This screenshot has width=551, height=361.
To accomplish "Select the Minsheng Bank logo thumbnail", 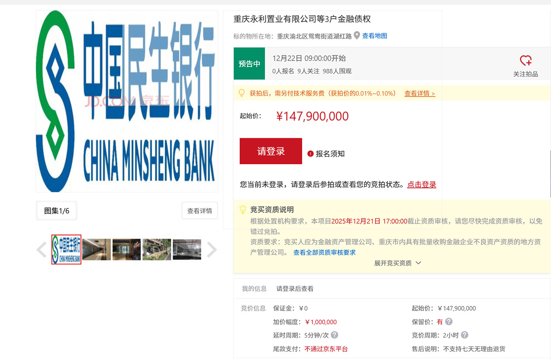I will pos(66,249).
